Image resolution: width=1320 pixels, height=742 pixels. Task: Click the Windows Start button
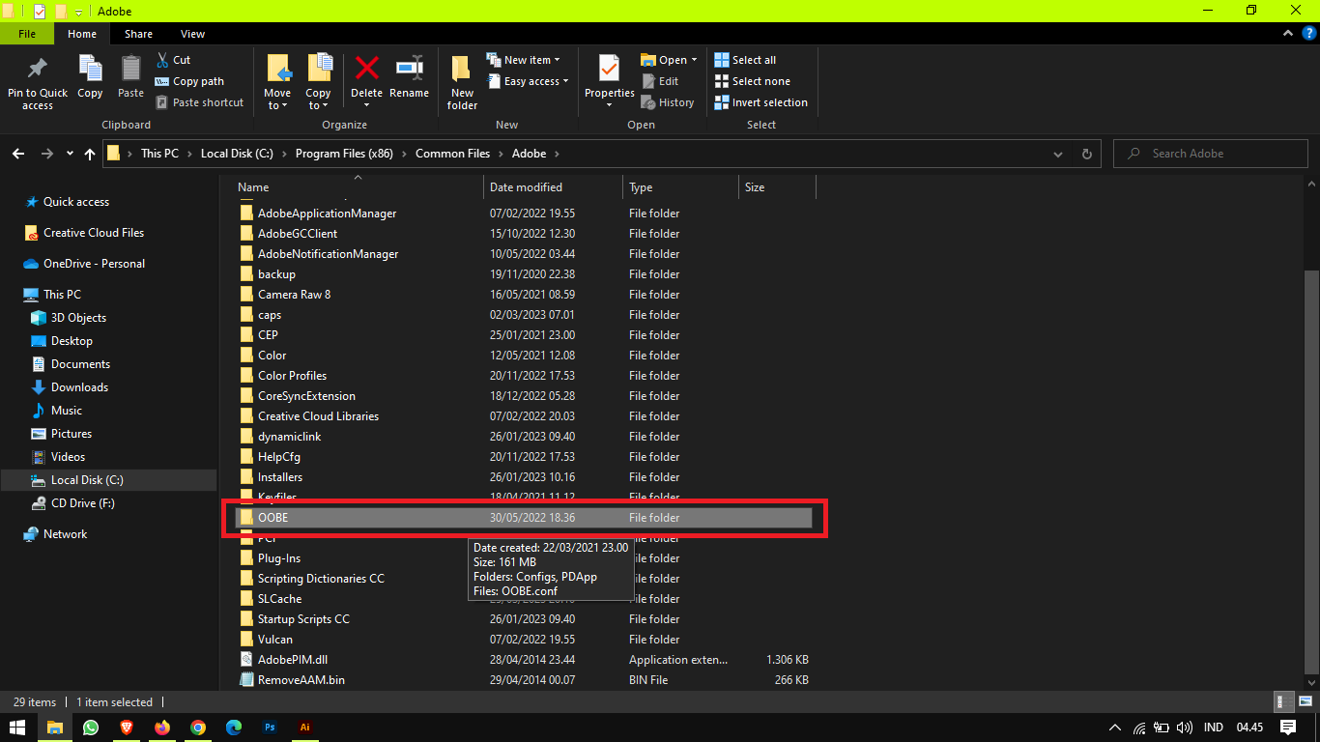pyautogui.click(x=18, y=728)
